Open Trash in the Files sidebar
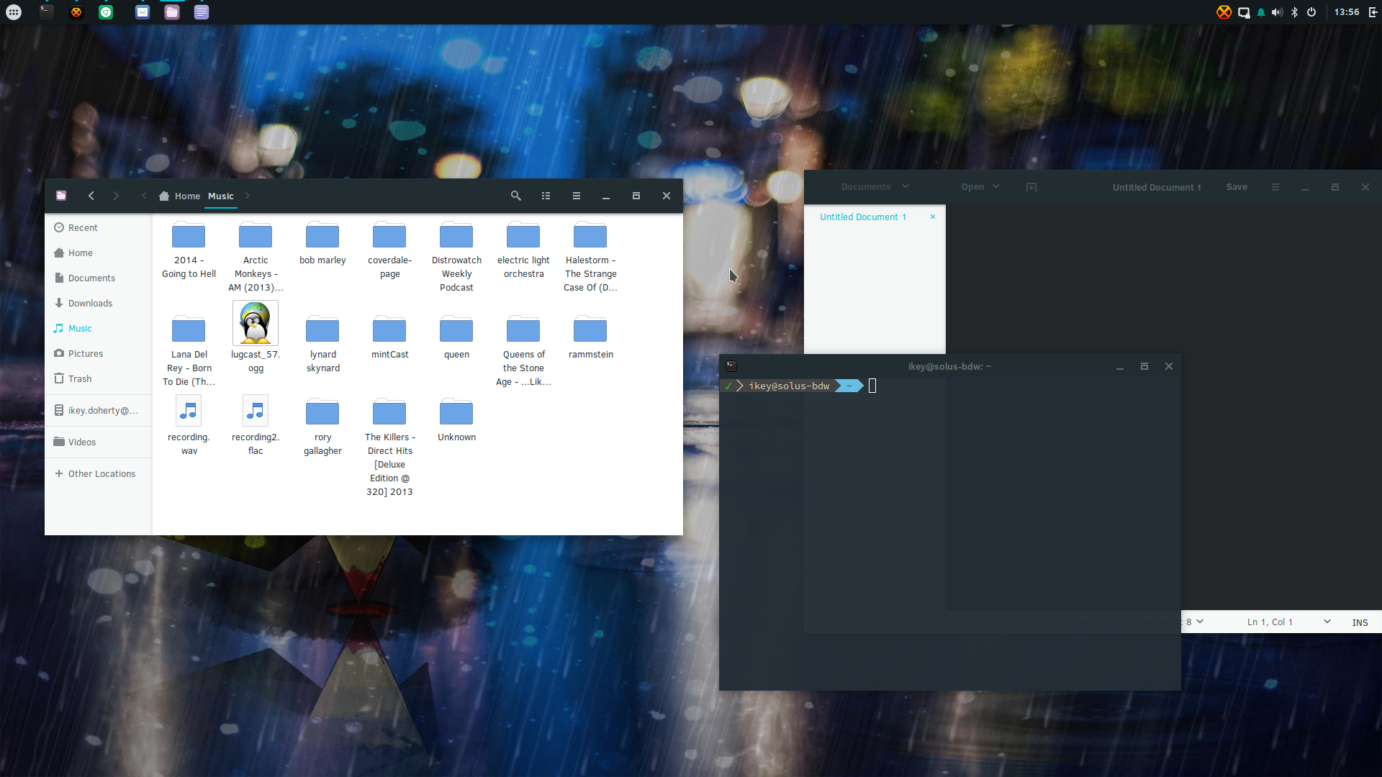The width and height of the screenshot is (1382, 777). click(x=98, y=378)
